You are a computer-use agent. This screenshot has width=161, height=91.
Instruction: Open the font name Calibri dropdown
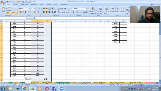coord(29,9)
